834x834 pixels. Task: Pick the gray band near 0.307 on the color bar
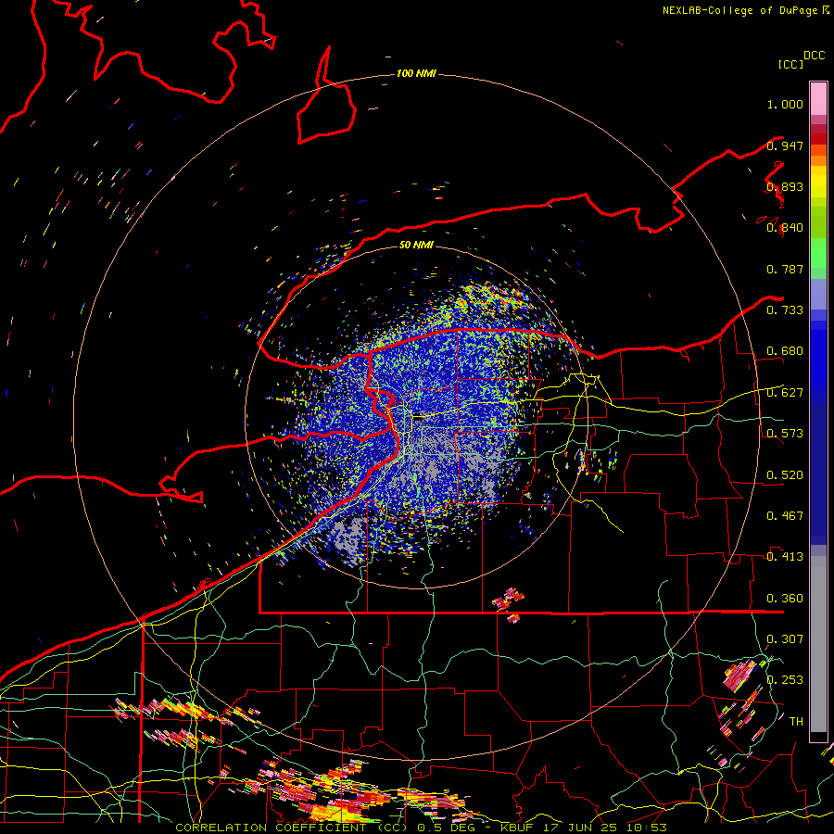pos(818,644)
